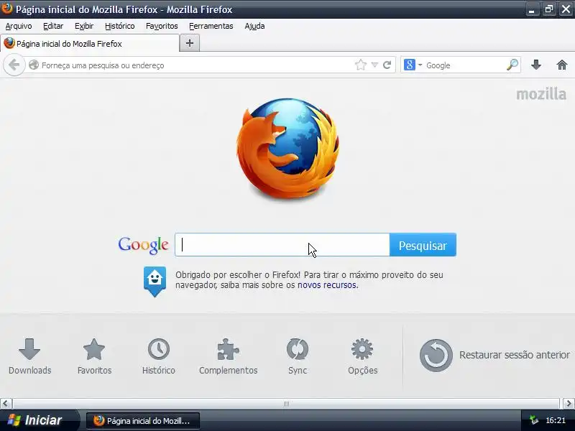This screenshot has height=431, width=575.
Task: Click the globe site identity icon
Action: click(x=34, y=65)
